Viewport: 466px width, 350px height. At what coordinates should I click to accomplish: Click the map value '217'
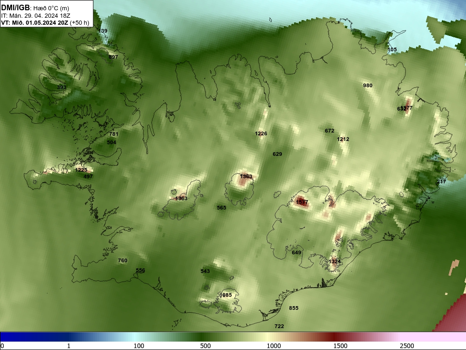coord(441,182)
